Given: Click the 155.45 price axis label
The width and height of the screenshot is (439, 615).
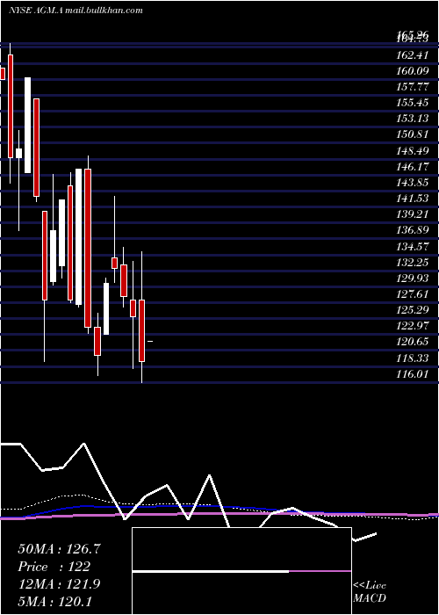Looking at the screenshot, I should tap(413, 103).
